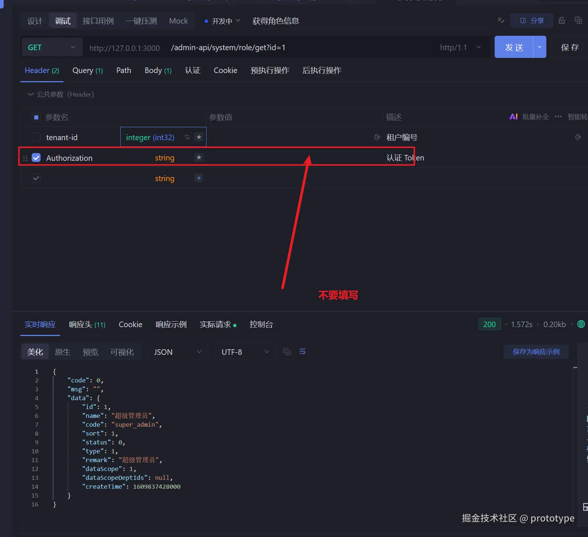Open the UTF-8 encoding dropdown

pos(245,352)
